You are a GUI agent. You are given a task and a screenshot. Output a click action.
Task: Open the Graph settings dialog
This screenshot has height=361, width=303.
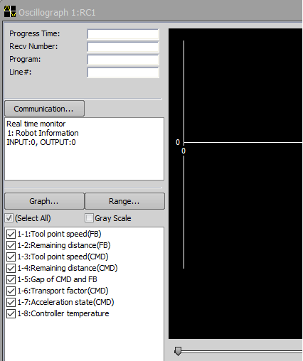pos(44,201)
